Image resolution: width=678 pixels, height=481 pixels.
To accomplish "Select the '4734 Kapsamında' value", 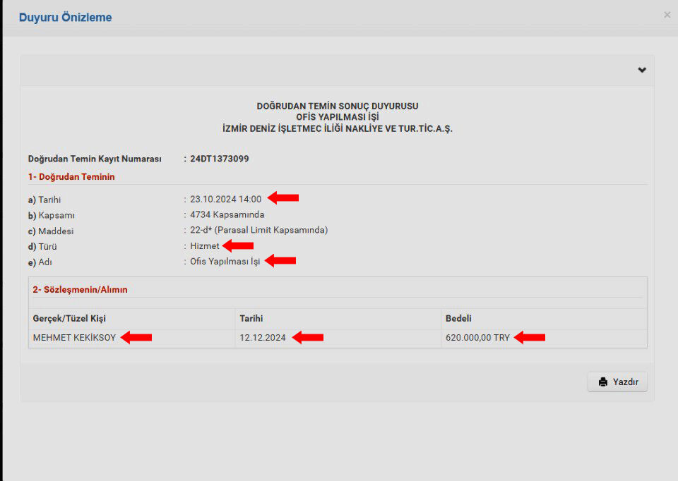I will [x=227, y=214].
